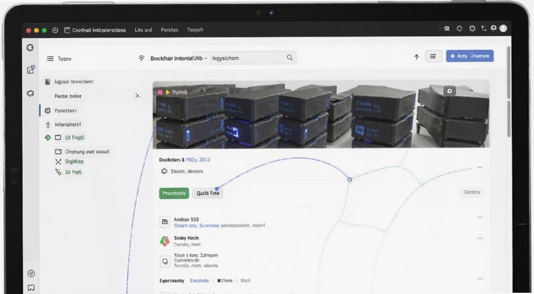Click the headset support icon in the title bar
This screenshot has width=534, height=294.
(x=493, y=29)
